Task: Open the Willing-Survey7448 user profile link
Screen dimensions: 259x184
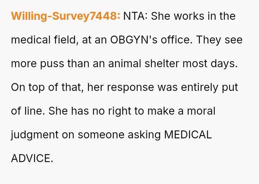Action: [x=65, y=16]
